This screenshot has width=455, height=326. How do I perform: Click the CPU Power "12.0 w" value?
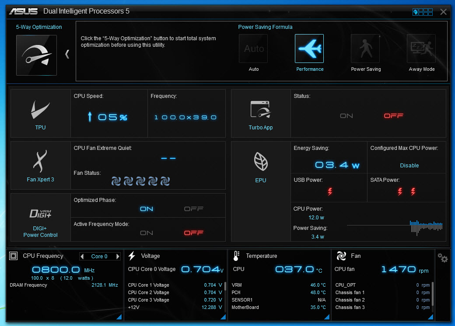pyautogui.click(x=316, y=218)
